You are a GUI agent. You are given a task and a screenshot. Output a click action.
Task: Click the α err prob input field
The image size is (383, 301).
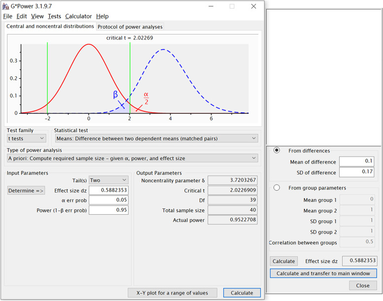tap(108, 200)
